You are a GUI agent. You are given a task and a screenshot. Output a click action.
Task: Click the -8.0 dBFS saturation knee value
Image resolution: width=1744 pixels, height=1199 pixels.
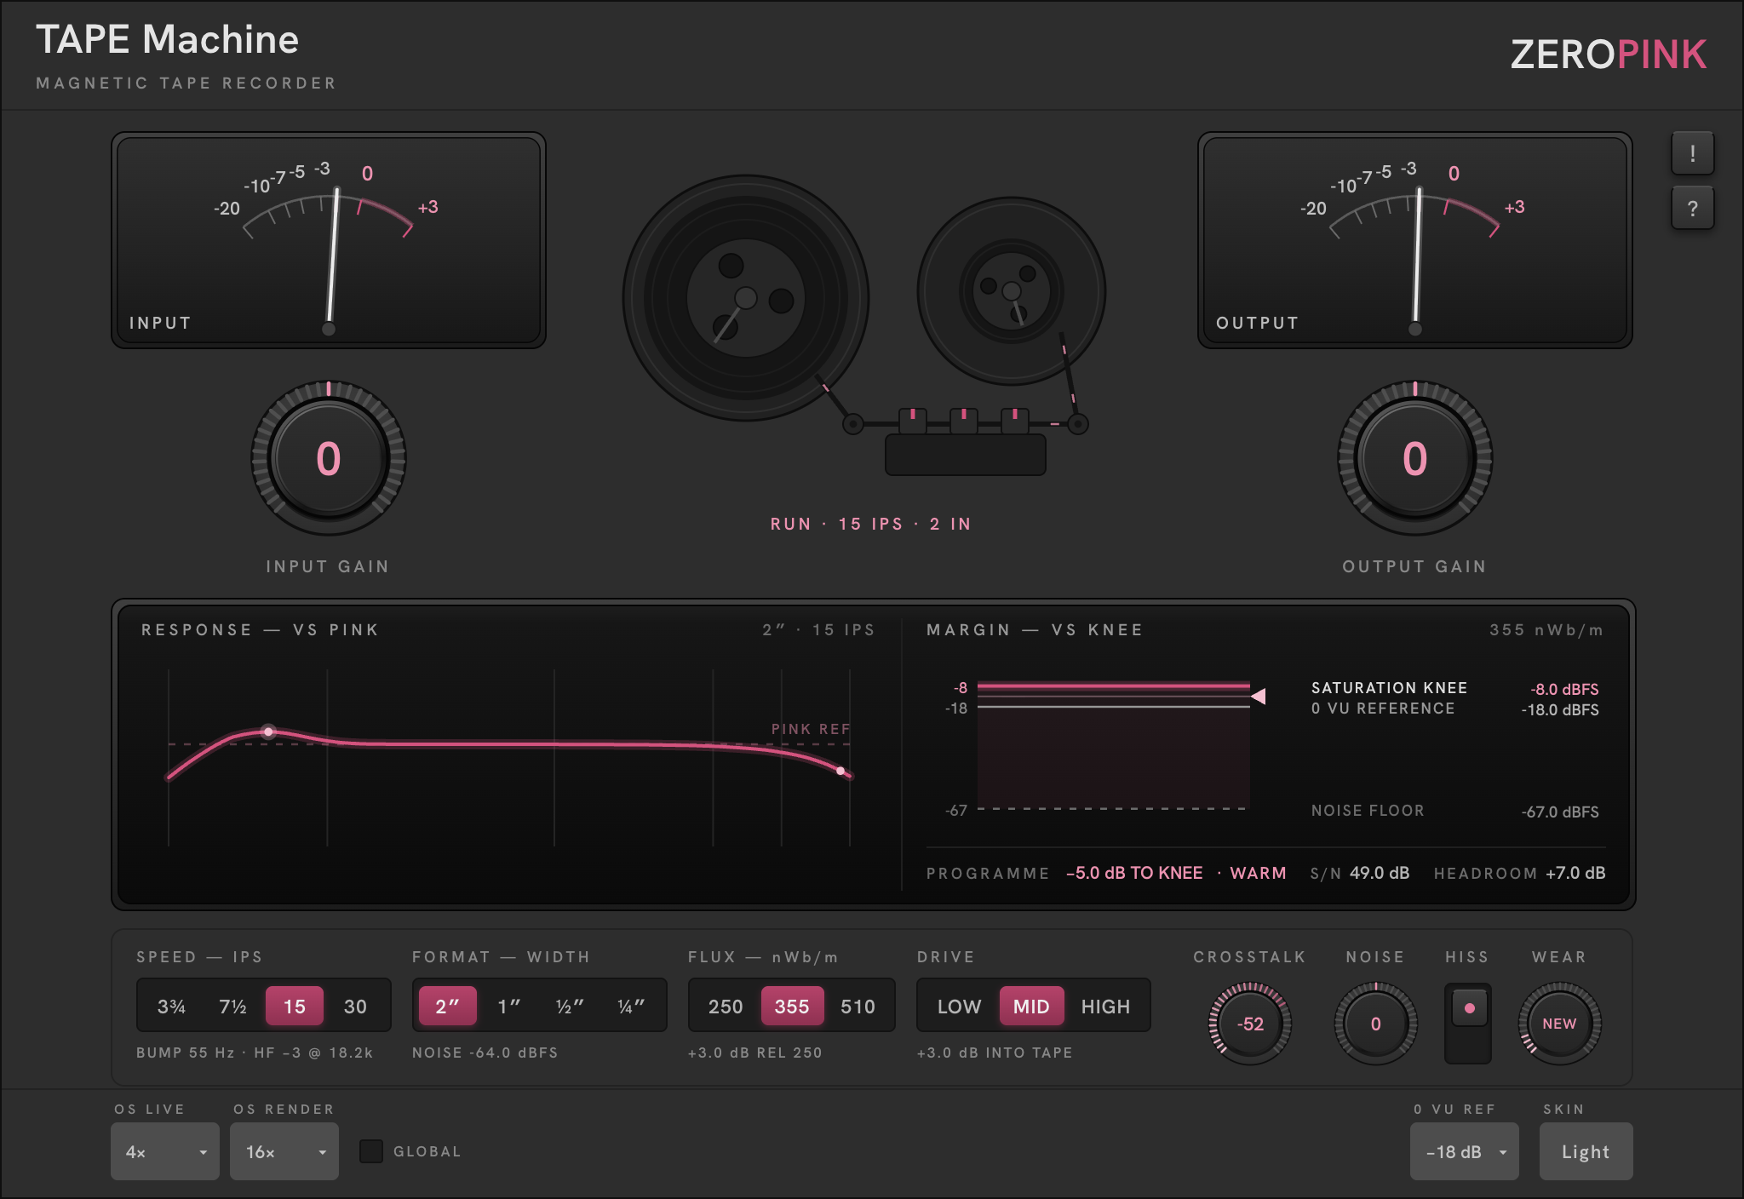(x=1564, y=689)
